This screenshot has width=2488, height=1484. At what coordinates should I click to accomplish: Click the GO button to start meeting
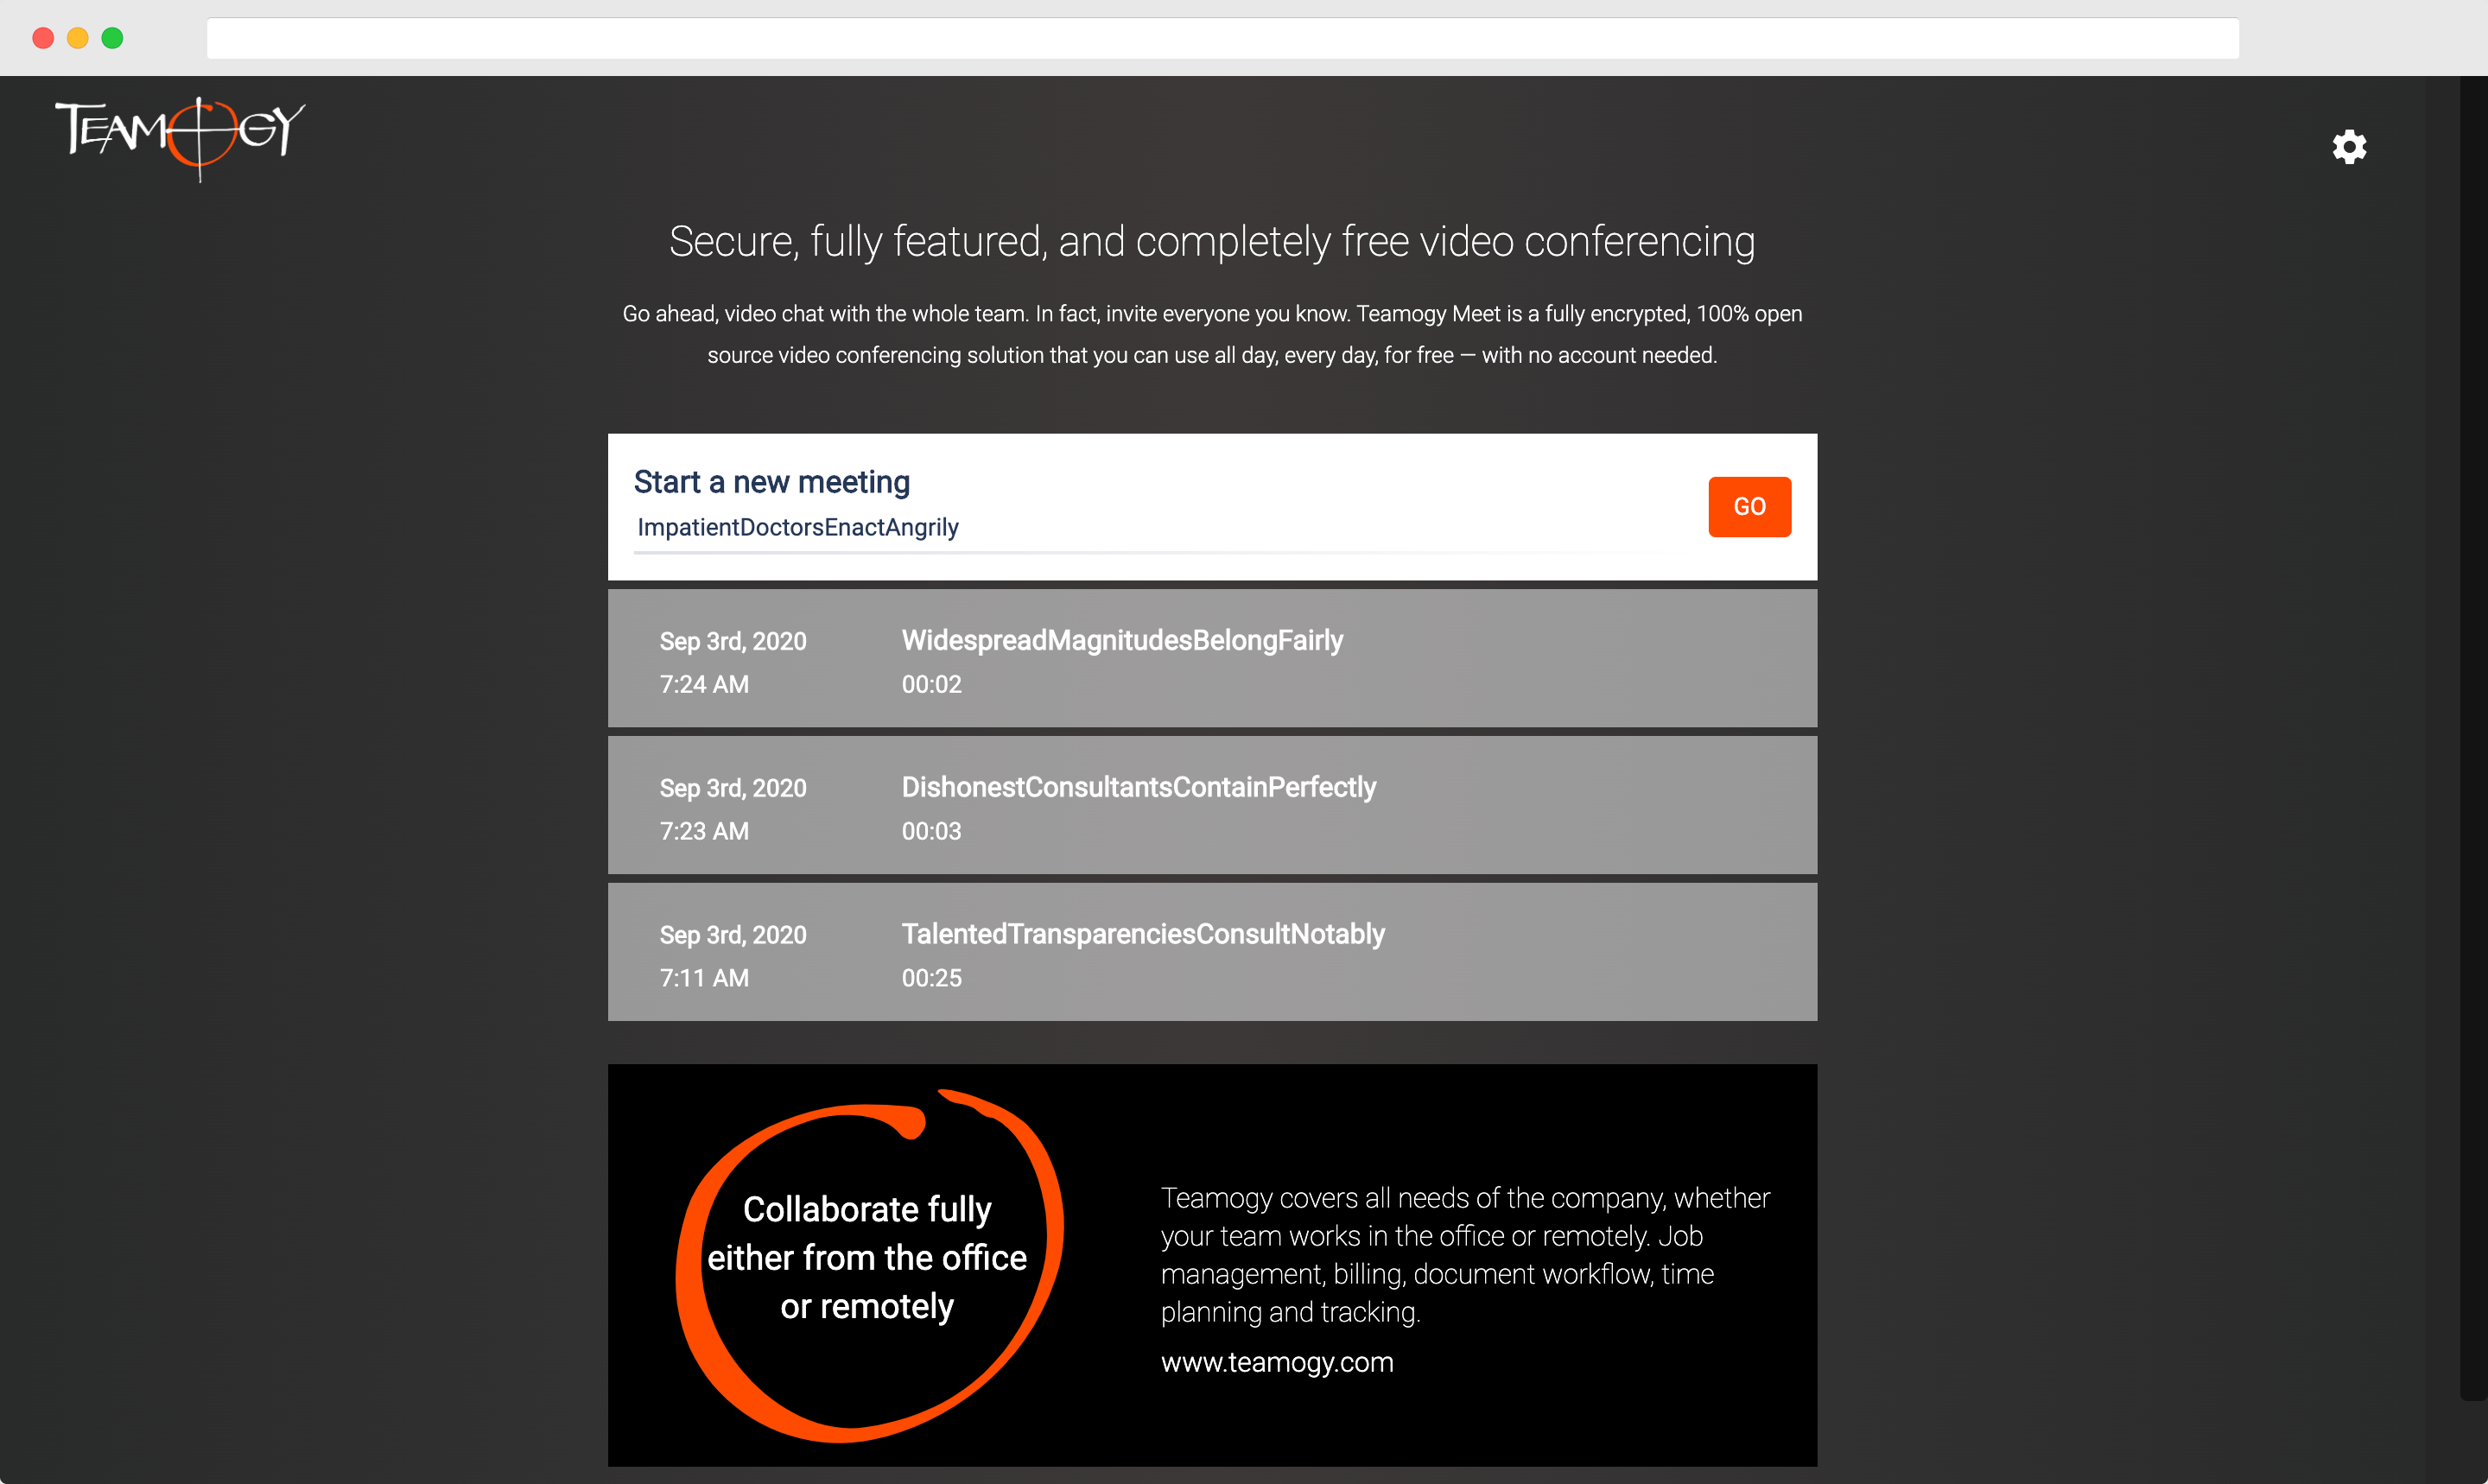click(x=1749, y=506)
